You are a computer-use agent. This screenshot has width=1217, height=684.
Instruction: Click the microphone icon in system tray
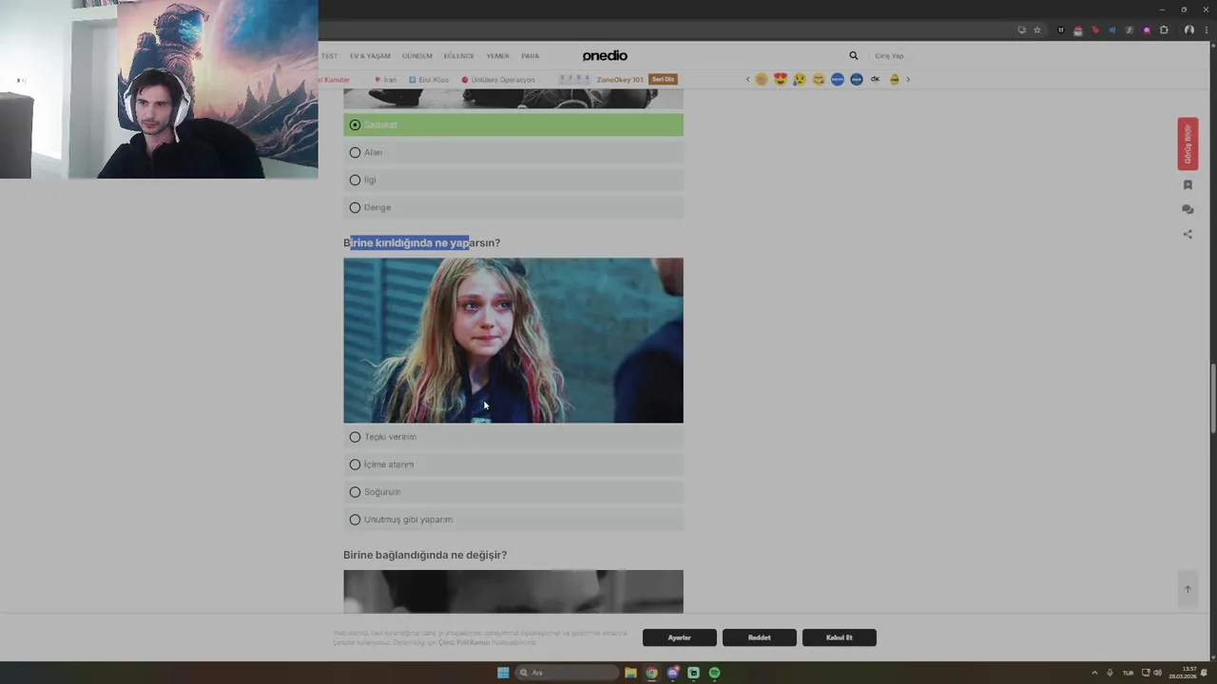1110,673
